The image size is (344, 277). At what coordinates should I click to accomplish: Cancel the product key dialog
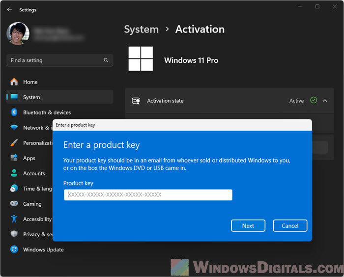tap(290, 226)
